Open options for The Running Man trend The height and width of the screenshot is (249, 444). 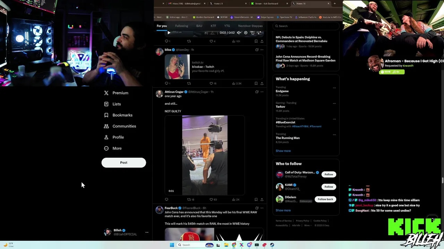(x=334, y=135)
